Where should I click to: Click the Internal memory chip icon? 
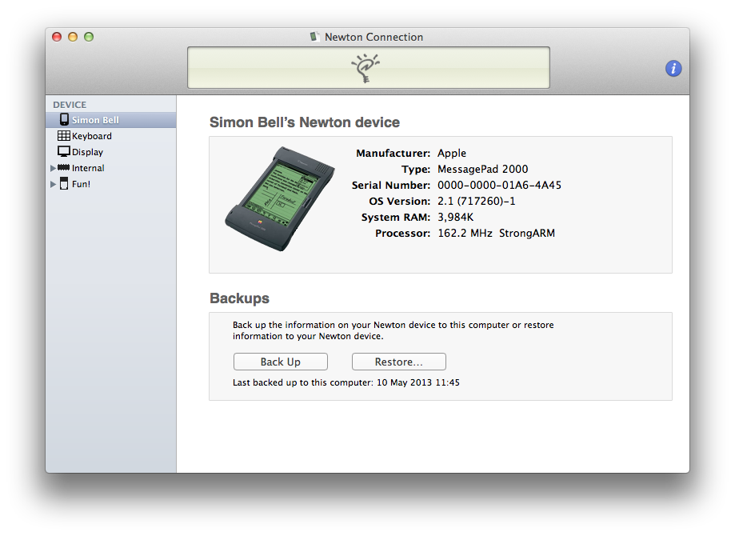click(63, 168)
